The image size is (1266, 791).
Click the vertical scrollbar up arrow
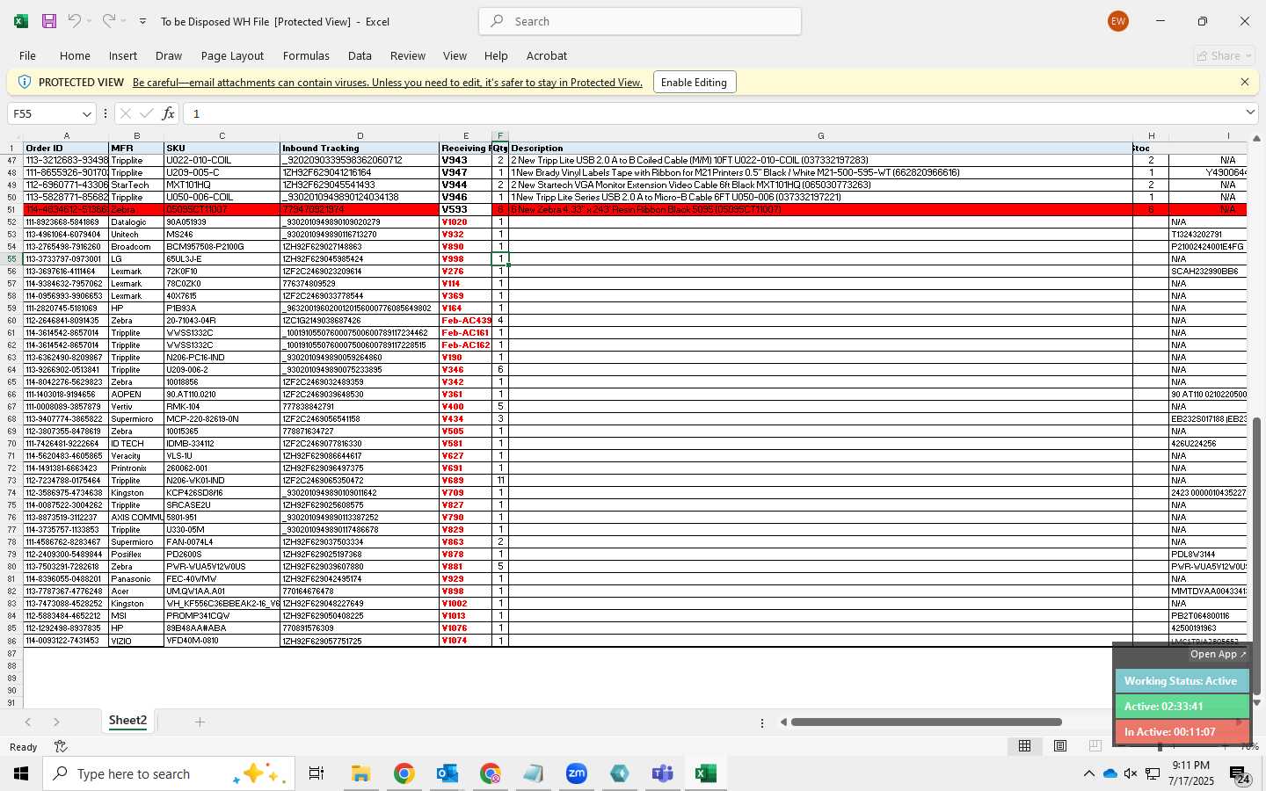coord(1256,138)
